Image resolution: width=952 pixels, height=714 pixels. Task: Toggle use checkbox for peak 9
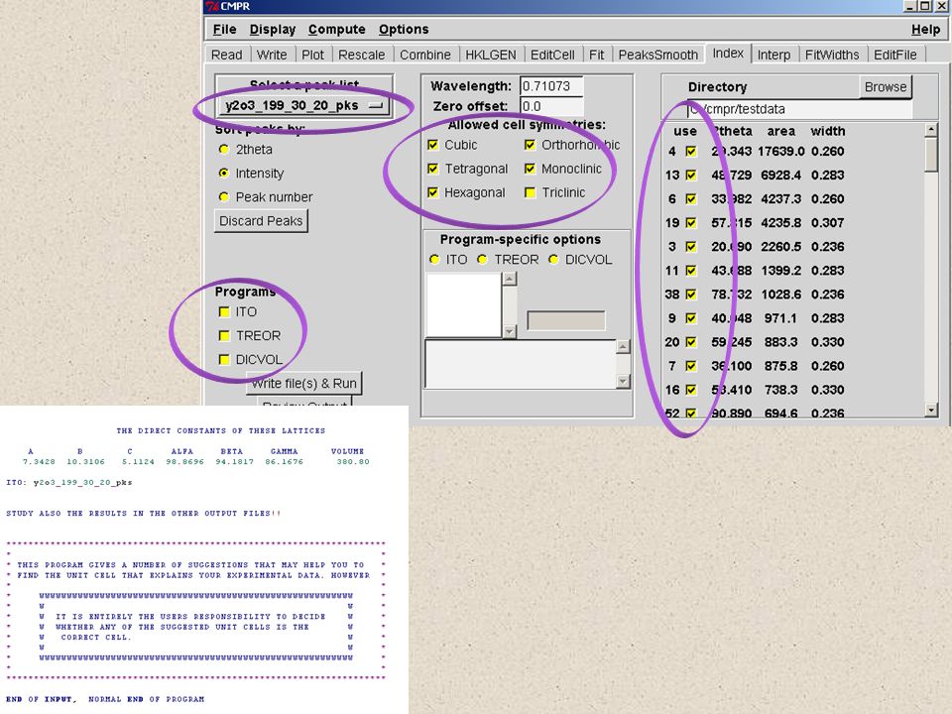pyautogui.click(x=691, y=318)
